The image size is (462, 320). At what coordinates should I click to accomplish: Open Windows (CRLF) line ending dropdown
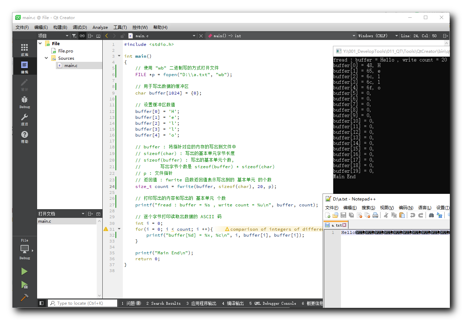click(x=378, y=36)
